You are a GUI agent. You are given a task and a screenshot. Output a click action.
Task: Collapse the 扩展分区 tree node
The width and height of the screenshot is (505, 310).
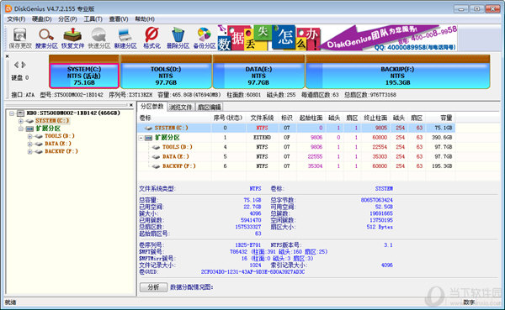pos(21,129)
